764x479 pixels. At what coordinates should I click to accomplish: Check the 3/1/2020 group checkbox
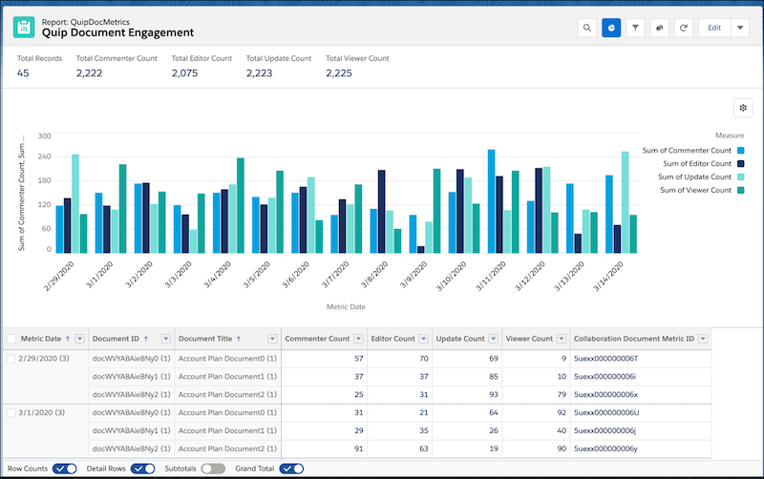(11, 413)
